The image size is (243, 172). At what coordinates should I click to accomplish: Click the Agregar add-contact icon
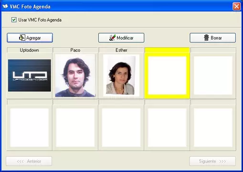coord(22,38)
